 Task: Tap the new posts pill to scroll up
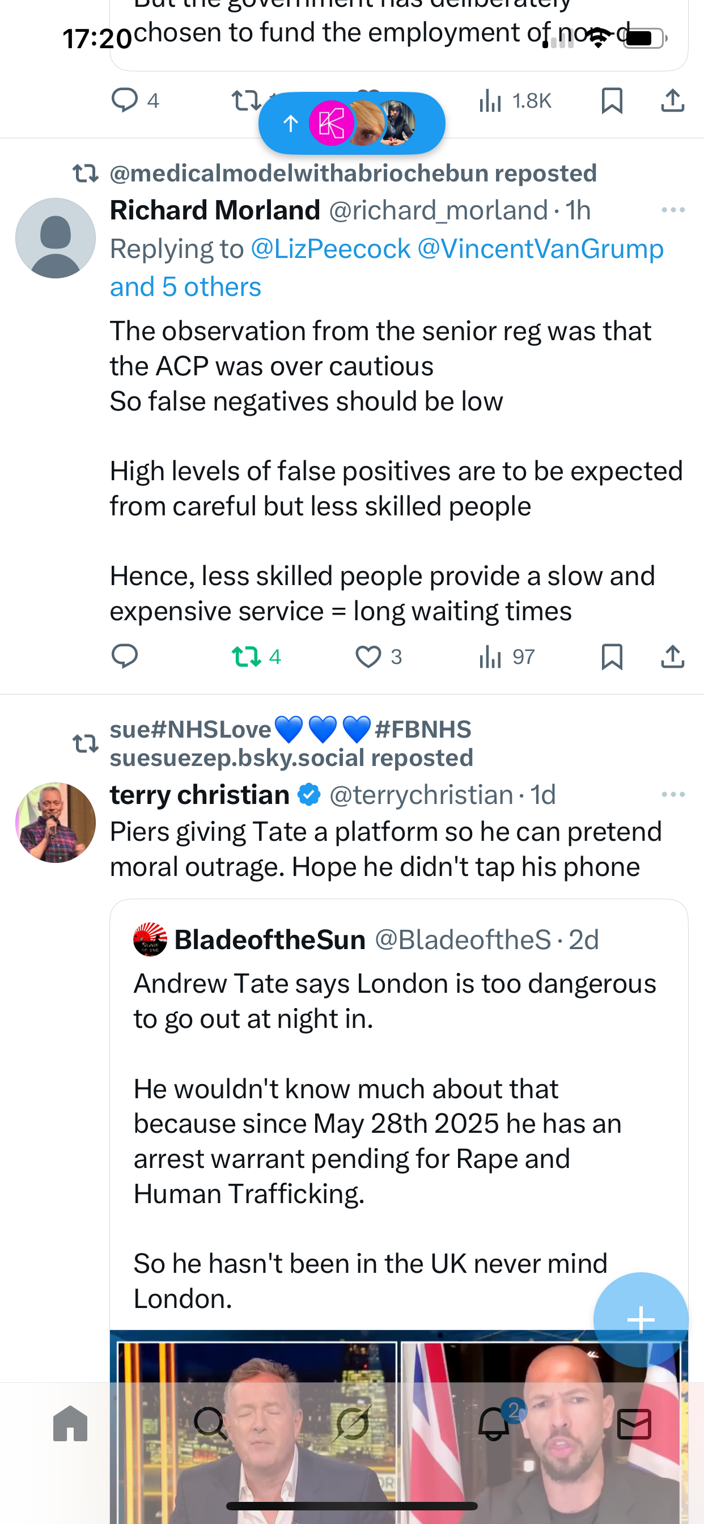click(x=351, y=123)
